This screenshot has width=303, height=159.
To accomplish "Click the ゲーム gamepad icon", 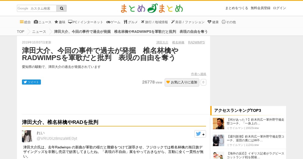I will click(x=108, y=22).
